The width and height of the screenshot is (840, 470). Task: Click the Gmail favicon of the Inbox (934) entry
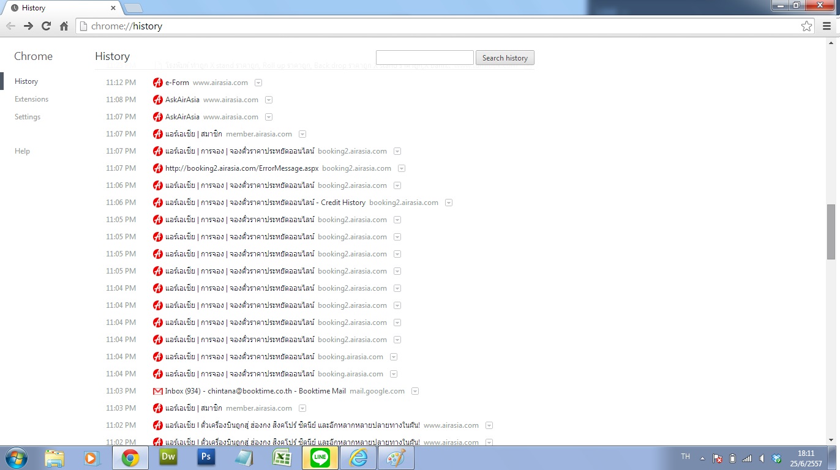point(158,391)
